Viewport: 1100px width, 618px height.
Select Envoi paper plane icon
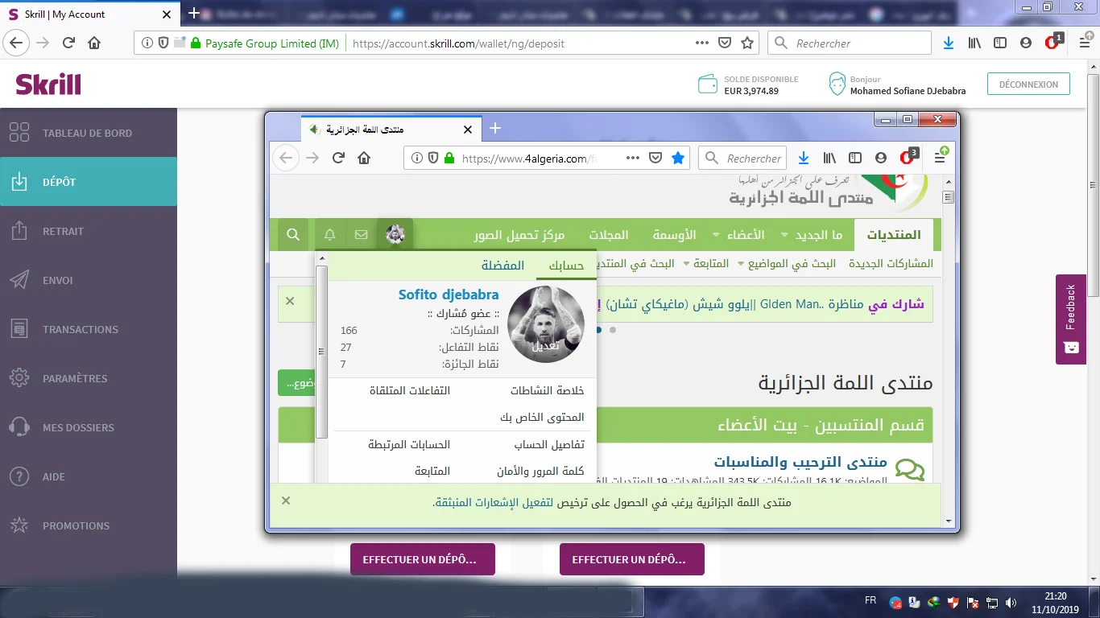(x=19, y=280)
